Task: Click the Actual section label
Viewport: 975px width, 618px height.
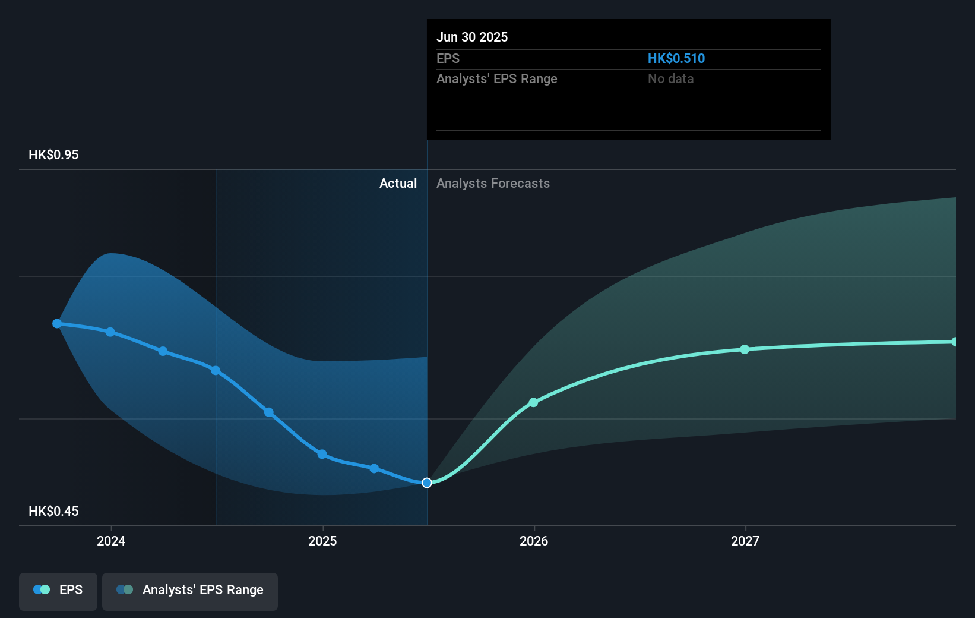Action: (x=398, y=184)
